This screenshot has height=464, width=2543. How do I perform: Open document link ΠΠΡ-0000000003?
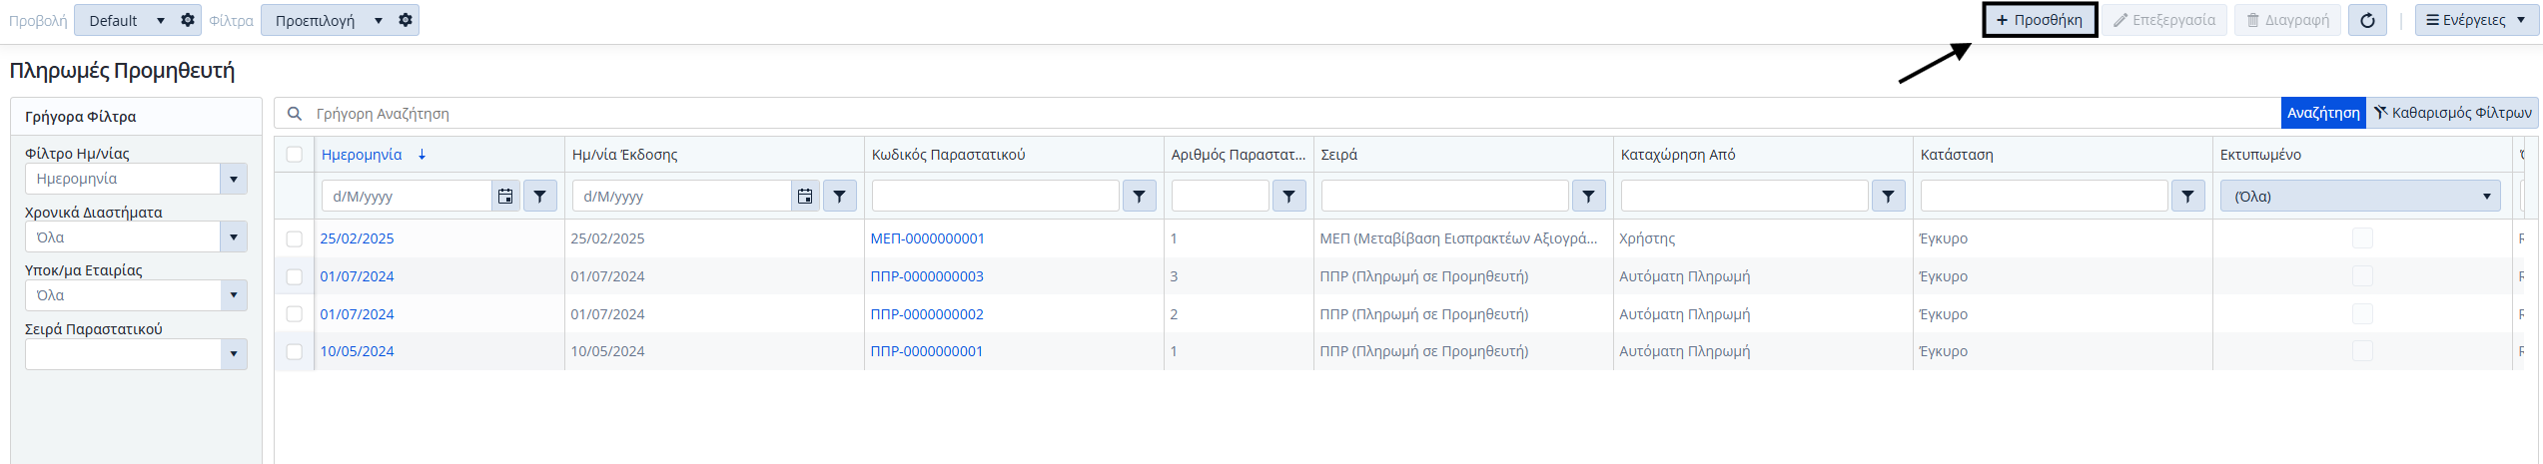pyautogui.click(x=927, y=276)
